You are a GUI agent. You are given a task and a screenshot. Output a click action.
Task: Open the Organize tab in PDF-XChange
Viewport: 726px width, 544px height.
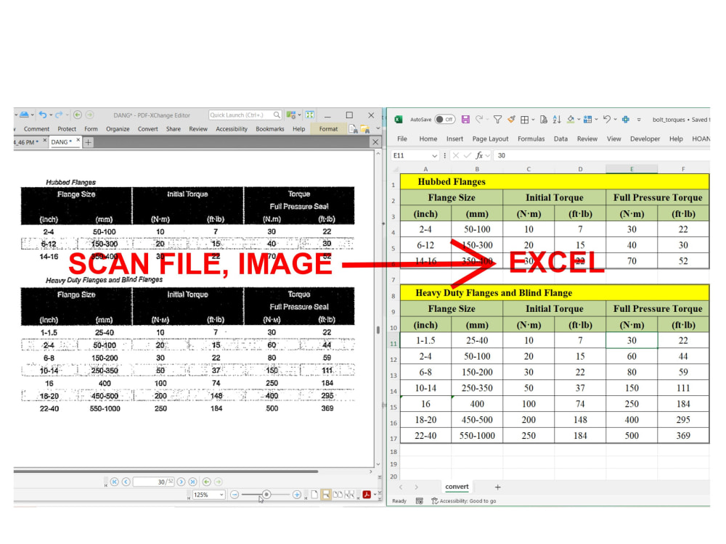[x=118, y=129]
